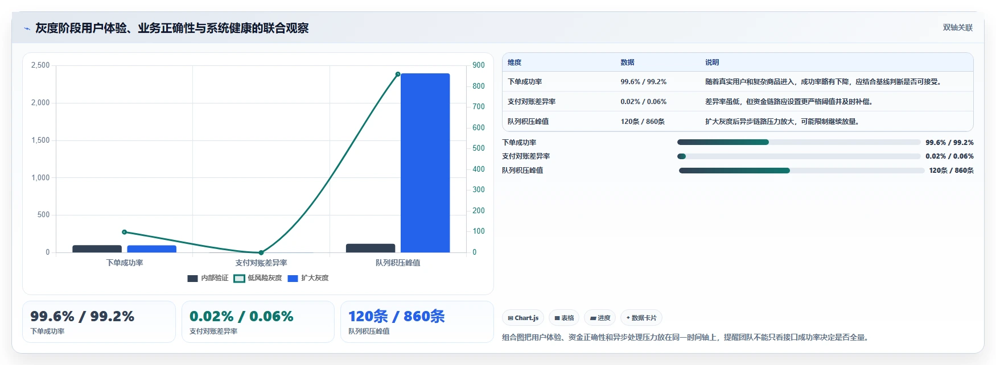Select the 支付对账差异率 table row
This screenshot has width=996, height=365.
click(738, 102)
